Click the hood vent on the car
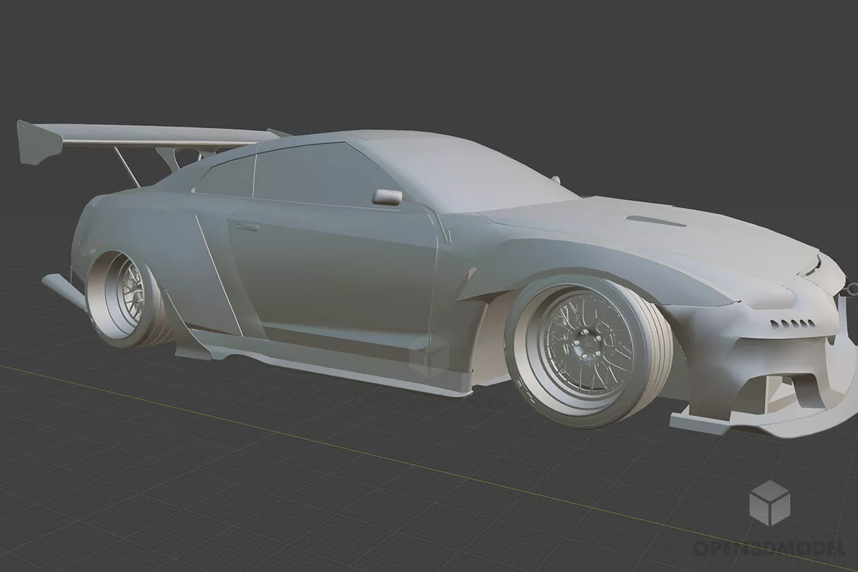This screenshot has width=858, height=572. (656, 220)
